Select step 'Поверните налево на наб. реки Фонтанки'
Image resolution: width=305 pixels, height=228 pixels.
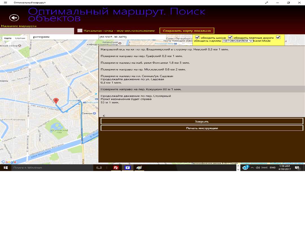(202, 63)
